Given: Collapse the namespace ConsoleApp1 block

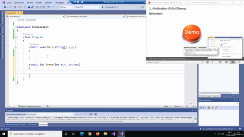Looking at the screenshot, I should pos(16,27).
